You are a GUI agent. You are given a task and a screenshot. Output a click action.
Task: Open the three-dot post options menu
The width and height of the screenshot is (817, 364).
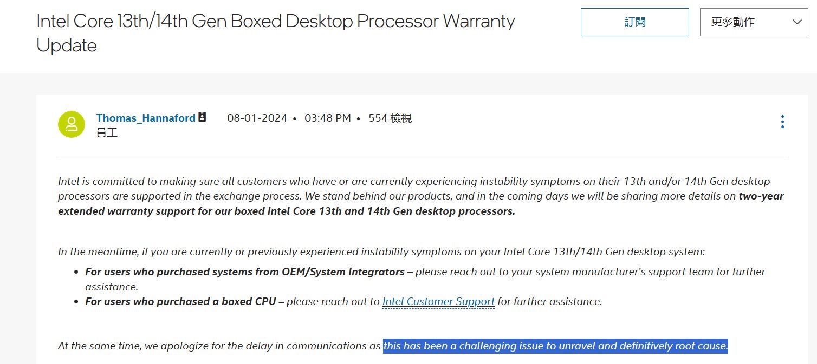pos(782,122)
